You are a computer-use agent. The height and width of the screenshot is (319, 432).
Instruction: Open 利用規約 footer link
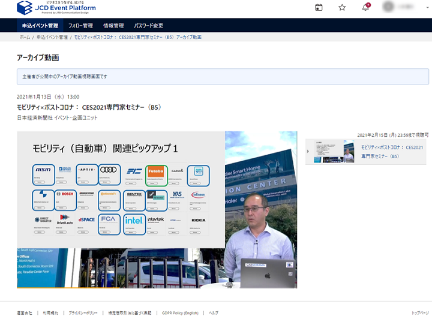[50, 313]
